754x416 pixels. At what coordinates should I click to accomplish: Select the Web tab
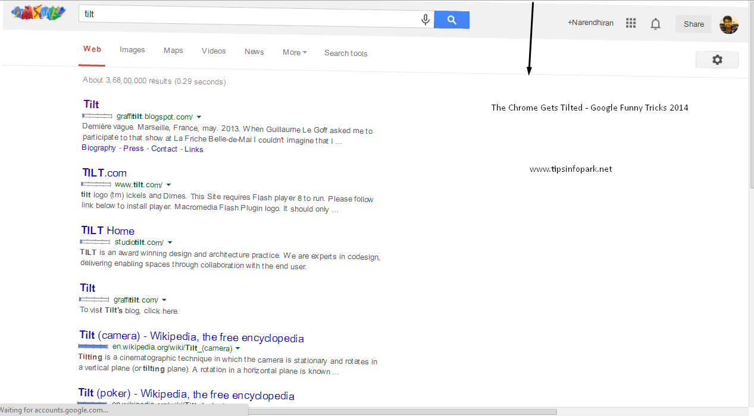(92, 49)
